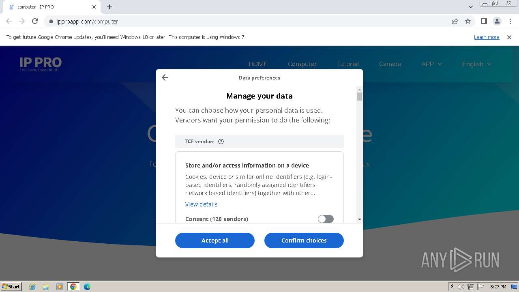Viewport: 519px width, 292px height.
Task: Expand APP dropdown menu
Action: coord(431,64)
